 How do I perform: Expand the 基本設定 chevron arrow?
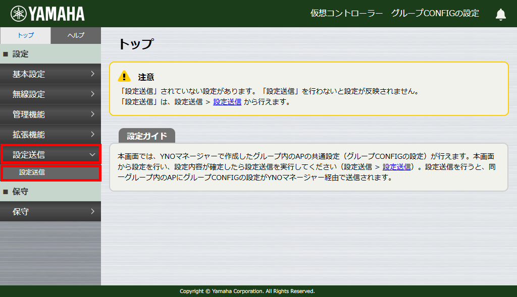(93, 74)
